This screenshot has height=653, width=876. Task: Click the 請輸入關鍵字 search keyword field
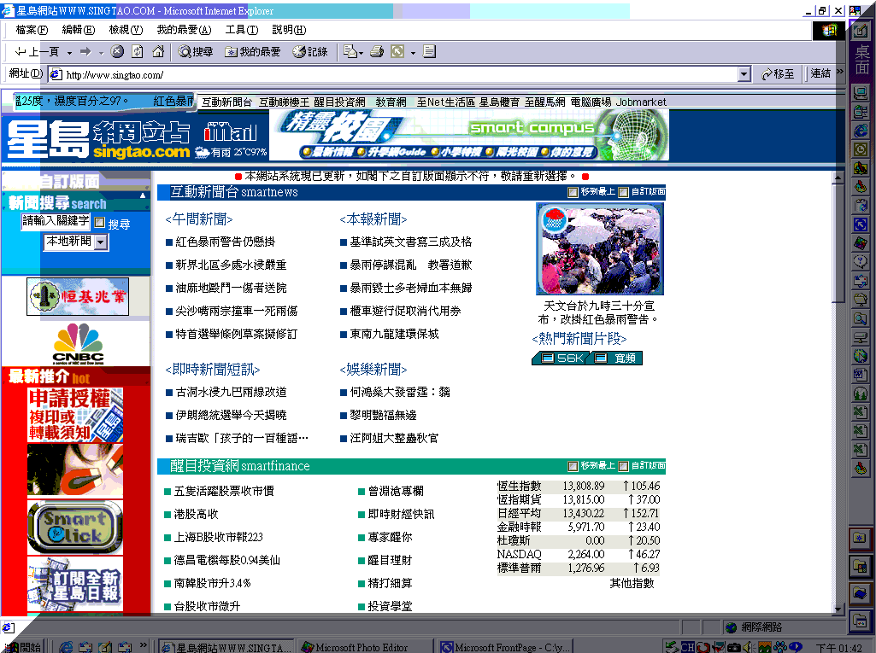click(56, 221)
